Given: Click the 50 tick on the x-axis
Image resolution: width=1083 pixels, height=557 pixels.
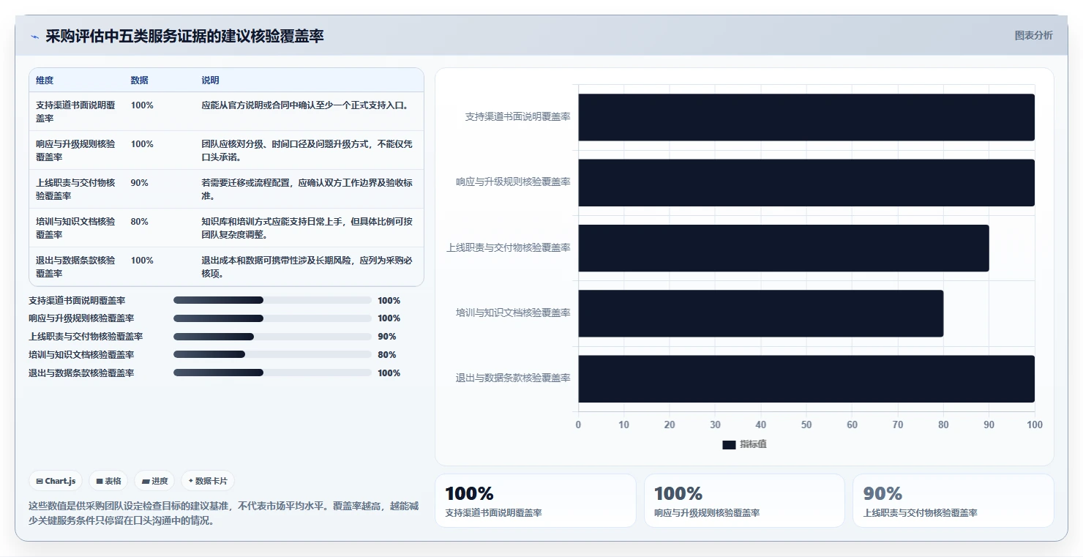Looking at the screenshot, I should coord(806,425).
